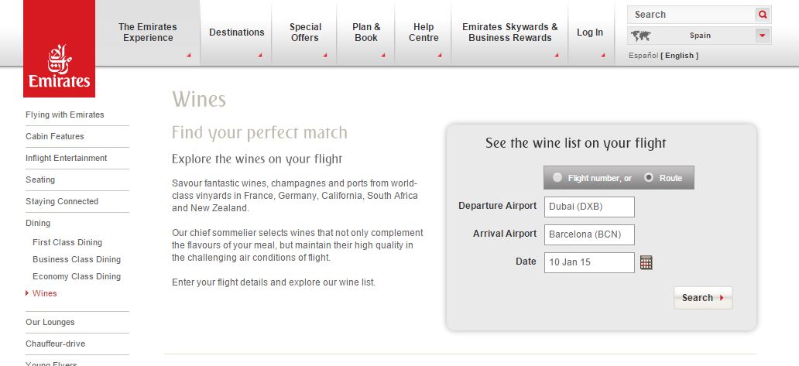Open the Spain country dropdown arrow
The height and width of the screenshot is (366, 799).
click(x=763, y=36)
